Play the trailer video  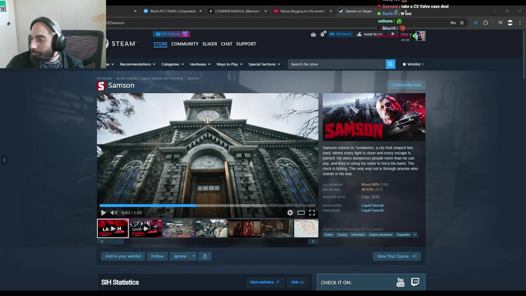[x=103, y=213]
